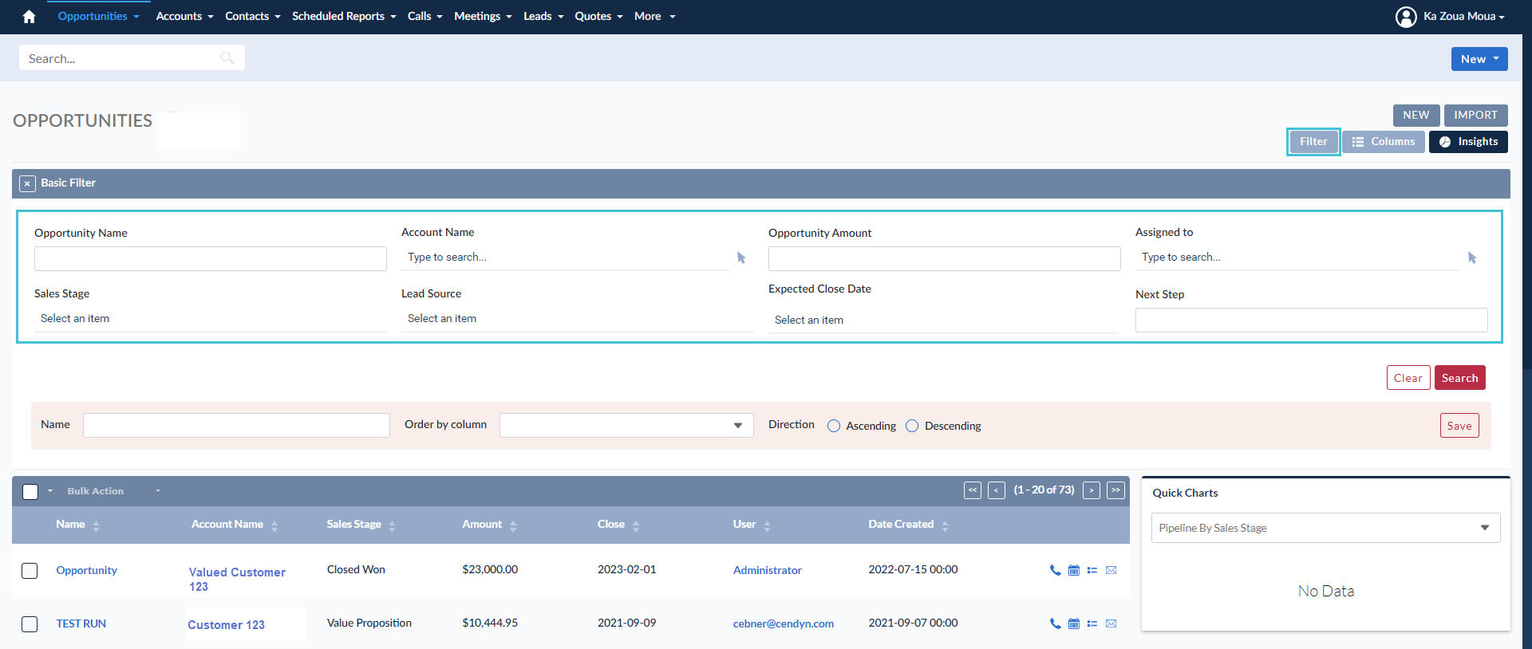This screenshot has width=1532, height=649.
Task: Open the Bulk Action dropdown
Action: click(x=114, y=491)
